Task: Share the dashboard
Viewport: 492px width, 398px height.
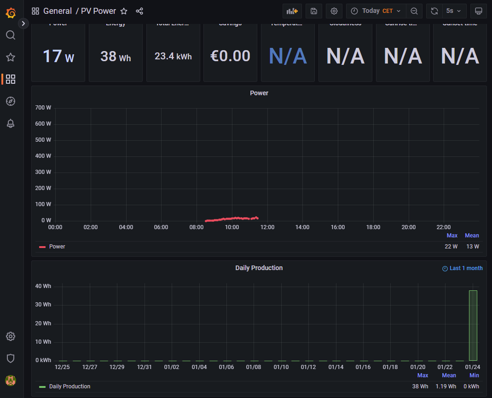Action: pos(139,12)
